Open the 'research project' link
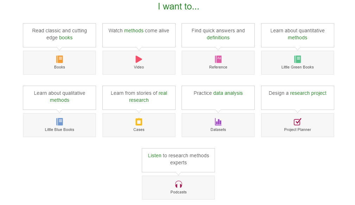Viewport: 355px width, 205px height. click(308, 93)
